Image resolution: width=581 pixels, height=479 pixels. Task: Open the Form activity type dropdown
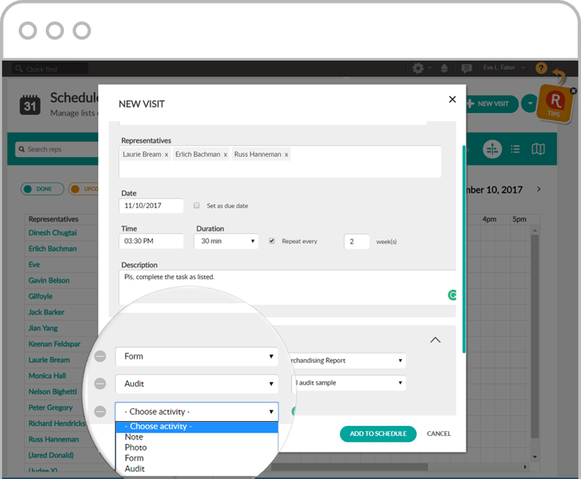point(196,357)
